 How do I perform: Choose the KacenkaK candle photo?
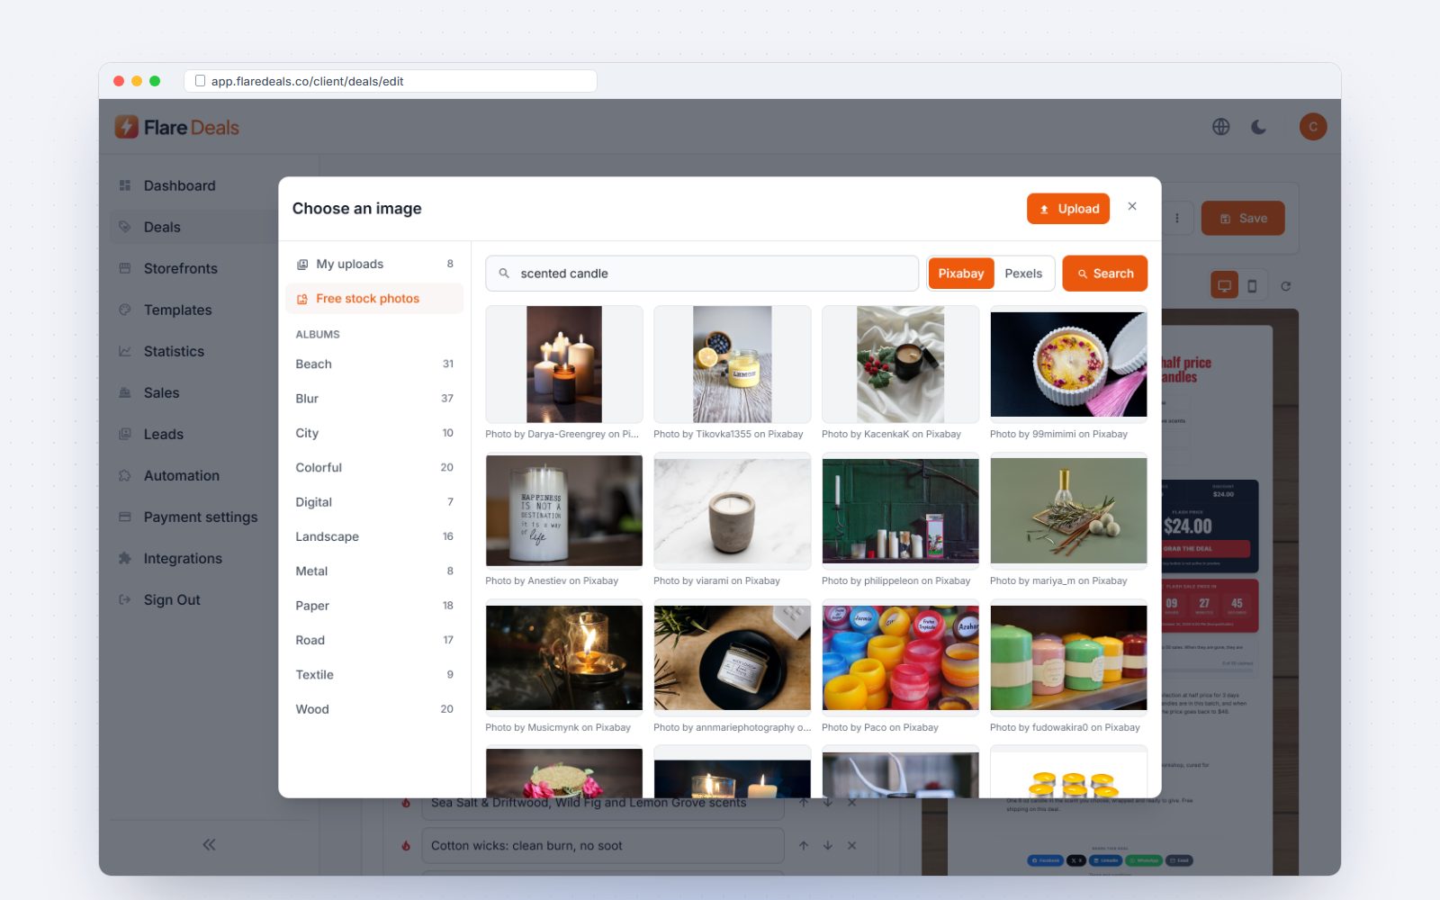(x=900, y=364)
